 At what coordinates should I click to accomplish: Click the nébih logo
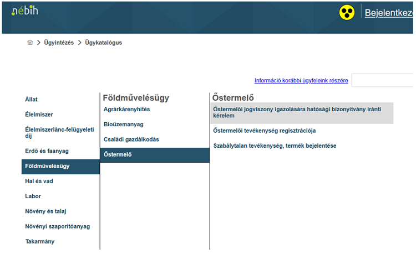(24, 11)
